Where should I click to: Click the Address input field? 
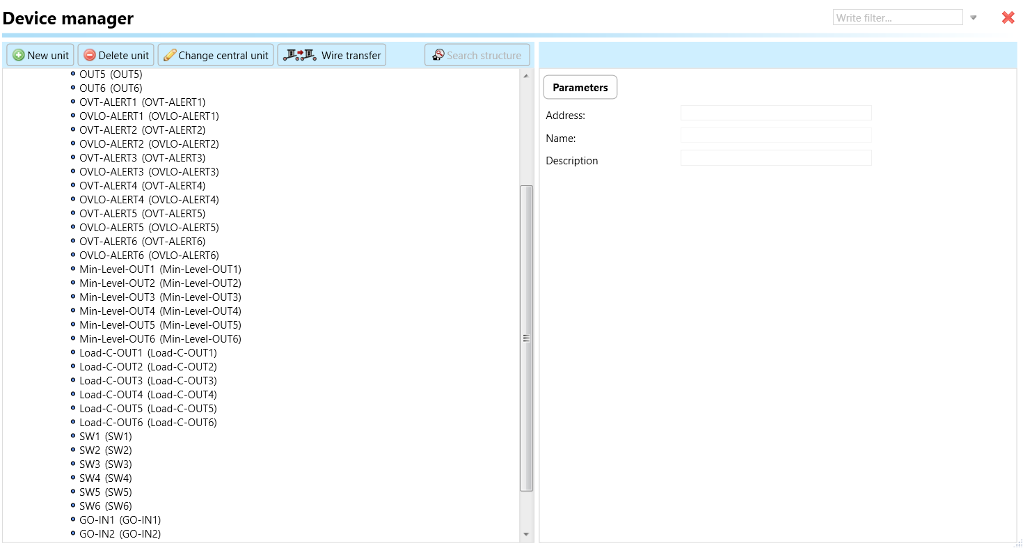click(x=775, y=113)
